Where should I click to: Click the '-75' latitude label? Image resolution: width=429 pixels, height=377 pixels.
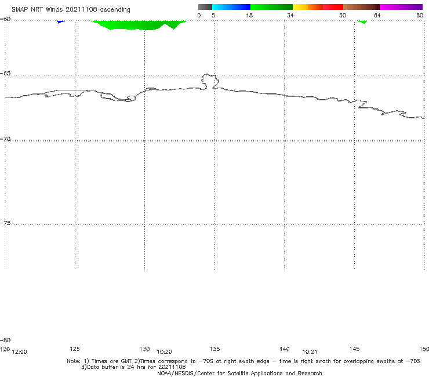[x=5, y=223]
